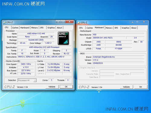Screen dimensions: 151x113
Task: Minimize the left CPU-Z window
Action: 58,22
